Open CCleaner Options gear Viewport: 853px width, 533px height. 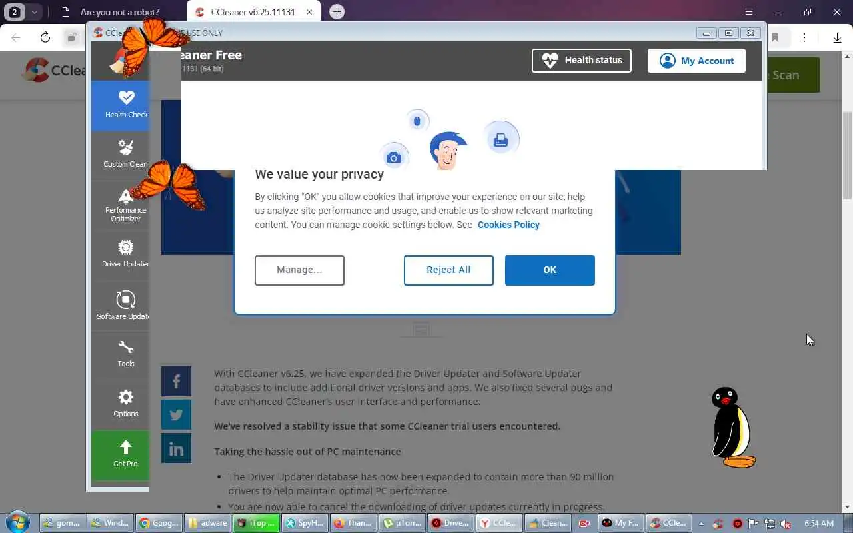(x=120, y=405)
